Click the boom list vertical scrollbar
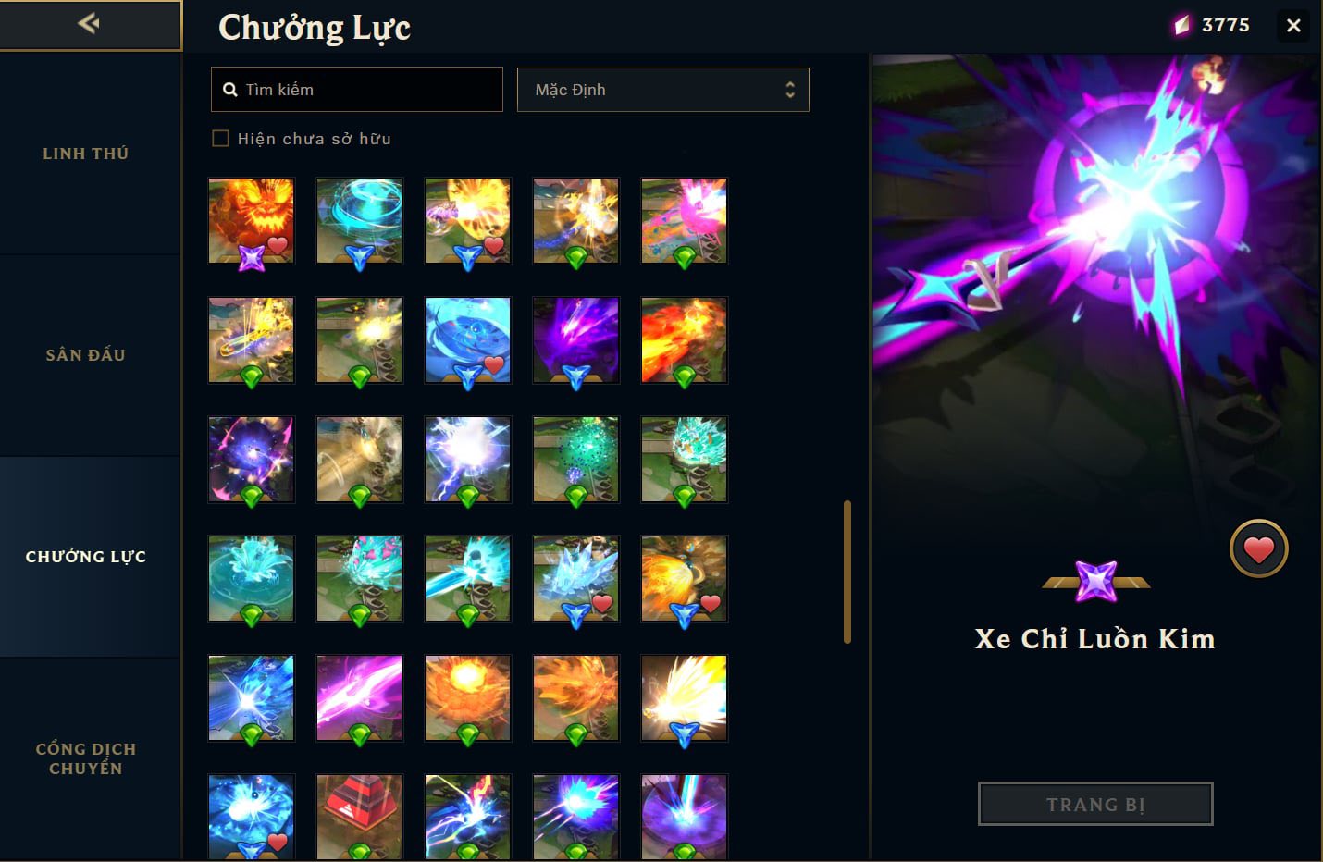This screenshot has height=862, width=1323. [x=847, y=572]
